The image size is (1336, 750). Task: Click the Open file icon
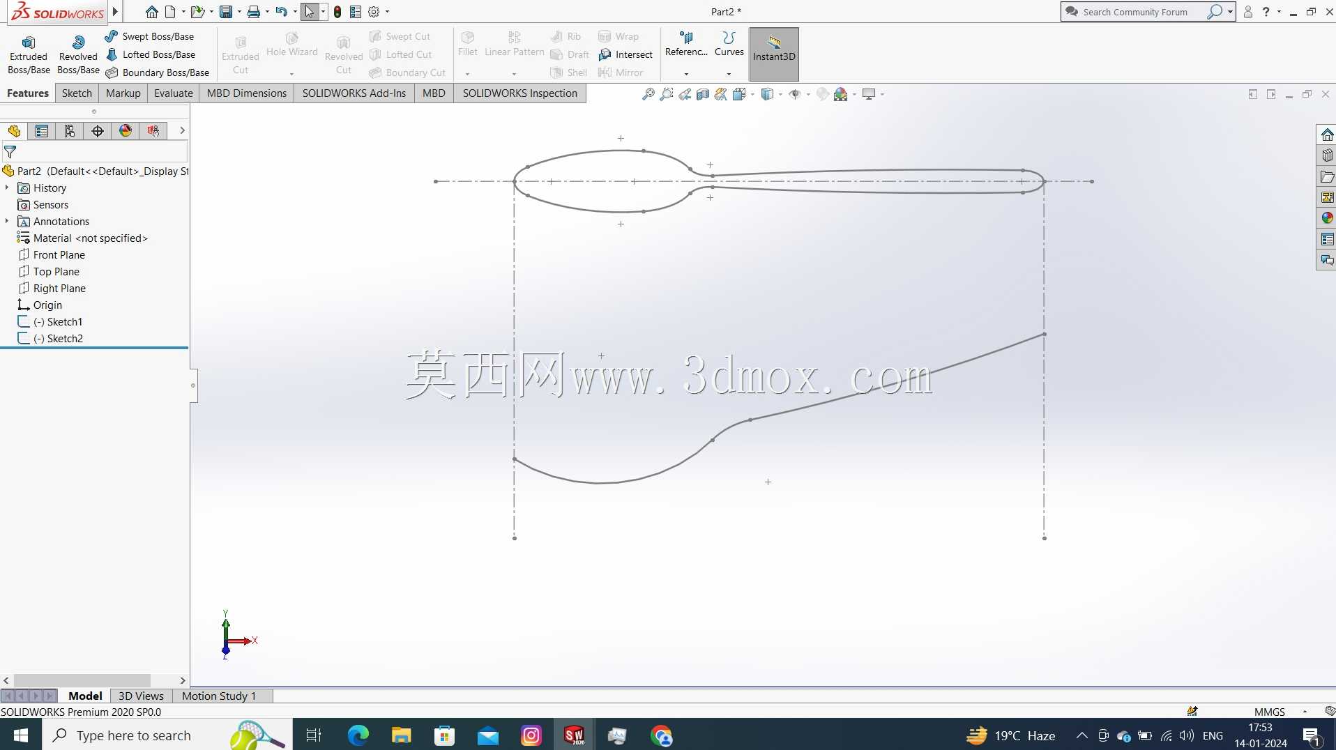click(x=197, y=12)
